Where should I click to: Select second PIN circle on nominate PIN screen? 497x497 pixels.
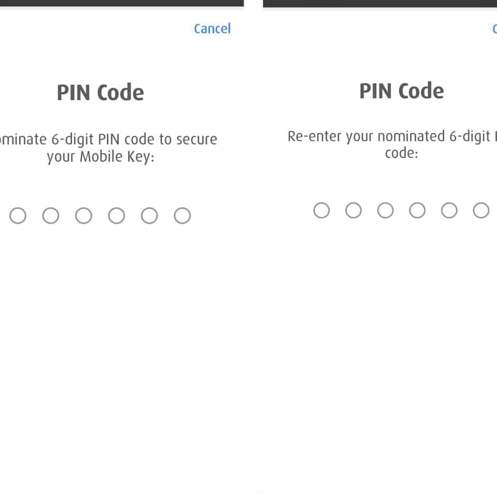tap(51, 216)
